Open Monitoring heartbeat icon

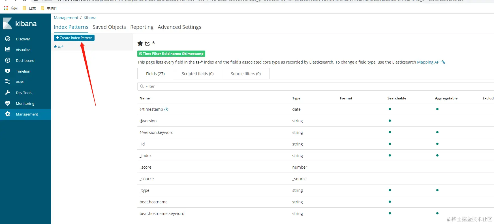pyautogui.click(x=8, y=103)
